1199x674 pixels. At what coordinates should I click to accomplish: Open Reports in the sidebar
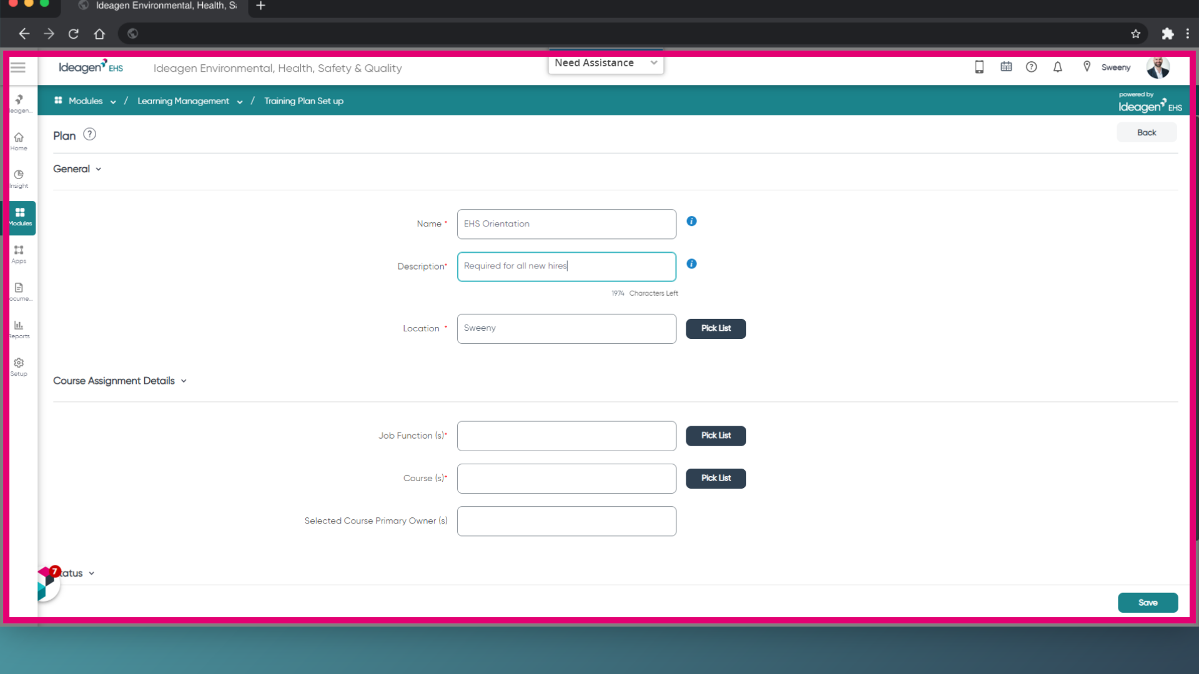[19, 330]
